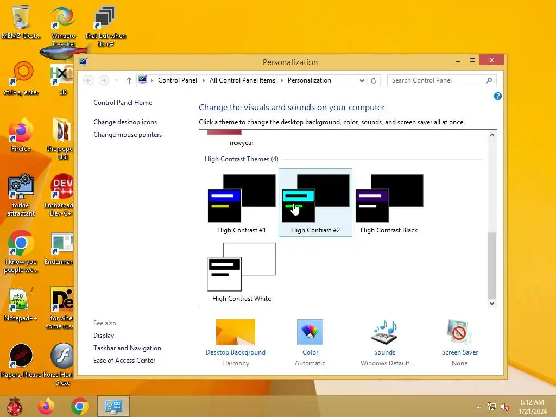Open MEMZ-Dest recycle bin desktop icon
Screen dimensions: 556x417
coord(21,22)
